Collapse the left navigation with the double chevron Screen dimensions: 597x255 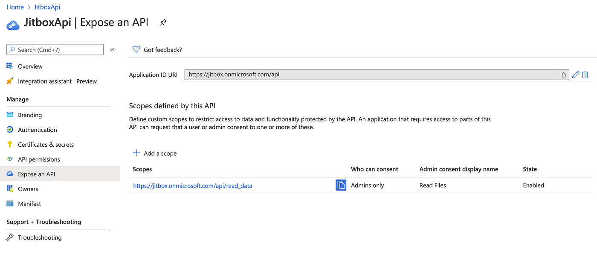(112, 49)
